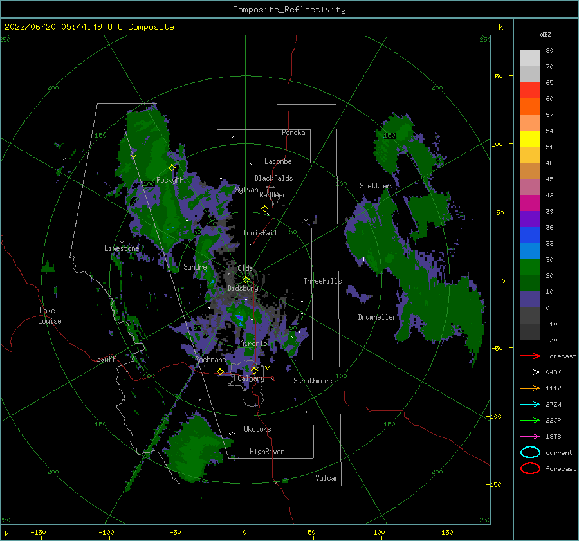Click the Vulcan town label
This screenshot has width=579, height=541.
pyautogui.click(x=327, y=478)
